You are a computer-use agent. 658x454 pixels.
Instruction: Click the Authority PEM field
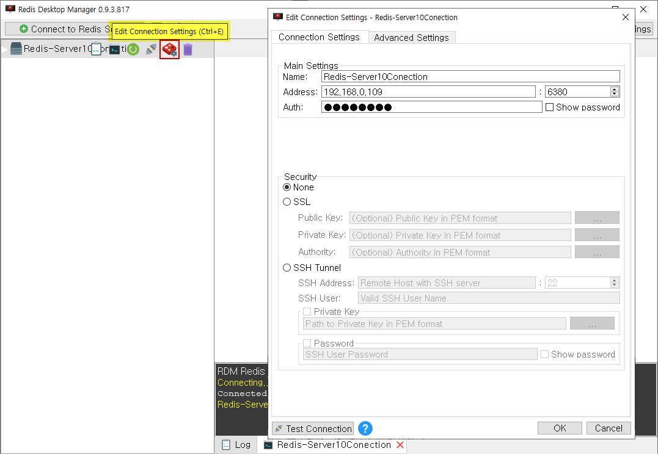point(460,253)
